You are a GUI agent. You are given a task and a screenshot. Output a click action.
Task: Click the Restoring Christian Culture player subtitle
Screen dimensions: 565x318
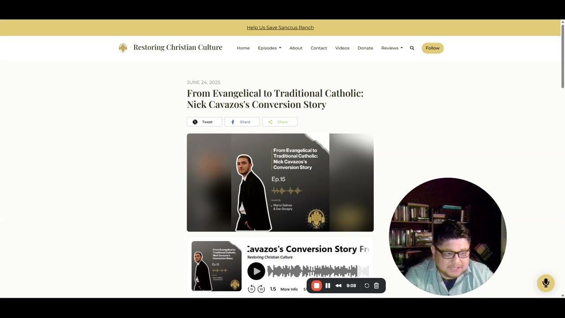tap(270, 257)
